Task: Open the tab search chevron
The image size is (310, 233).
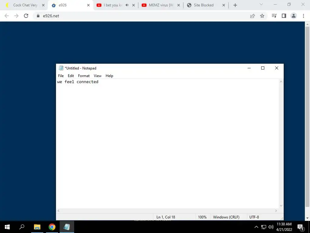Action: coord(261,4)
